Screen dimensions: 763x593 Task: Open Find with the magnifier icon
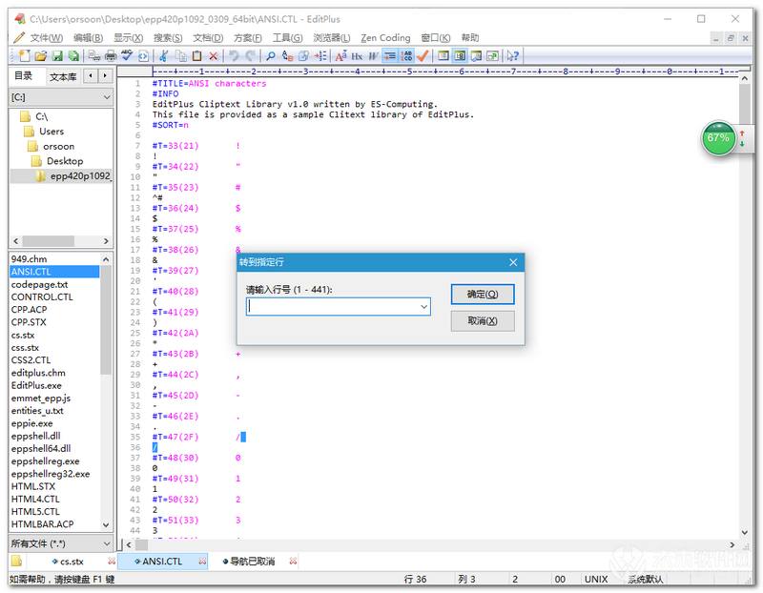coord(271,56)
